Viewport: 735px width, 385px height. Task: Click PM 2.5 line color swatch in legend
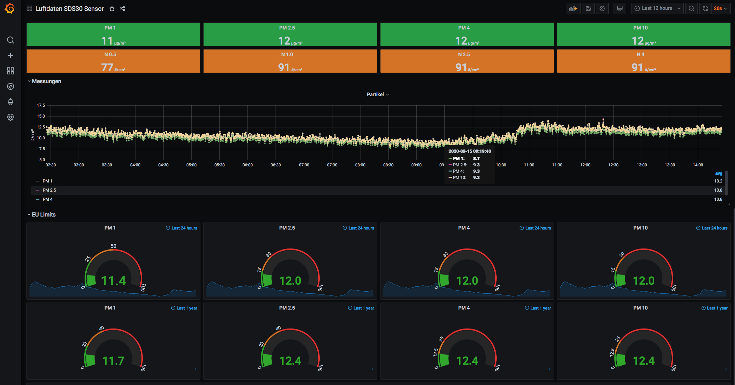pyautogui.click(x=38, y=190)
